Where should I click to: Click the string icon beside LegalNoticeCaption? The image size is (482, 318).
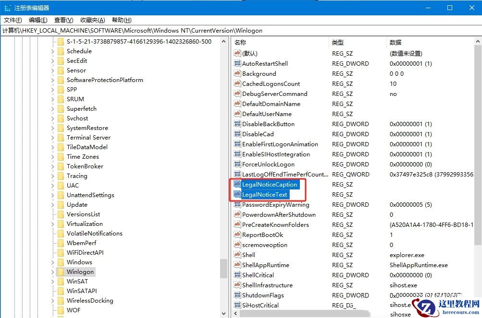click(237, 184)
